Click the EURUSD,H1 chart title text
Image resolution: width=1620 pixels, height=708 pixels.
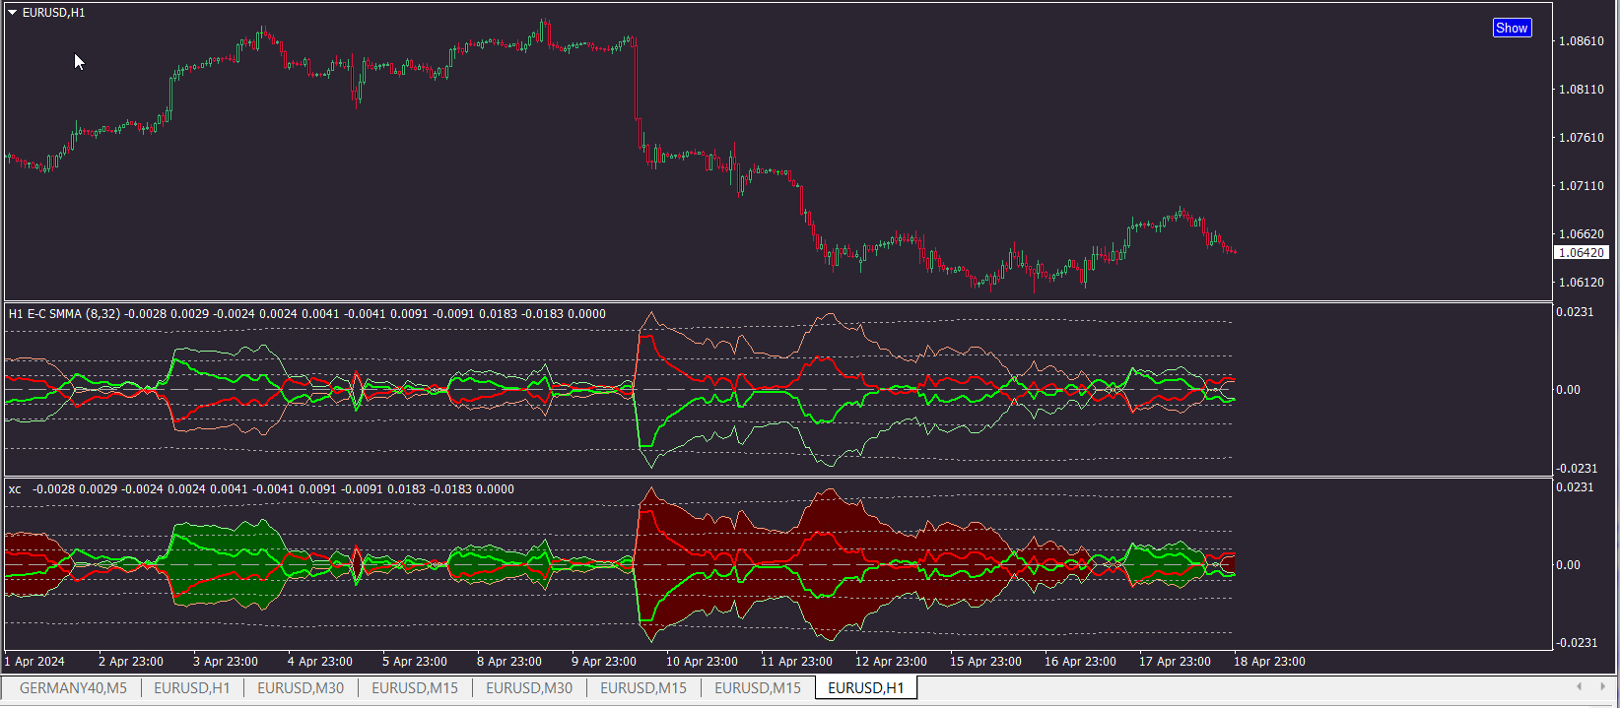(x=53, y=13)
